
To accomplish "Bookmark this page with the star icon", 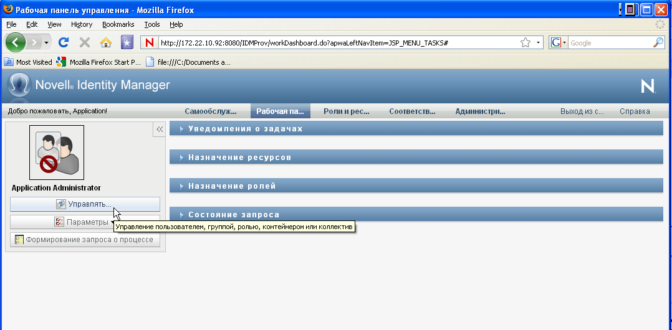I will [x=525, y=43].
